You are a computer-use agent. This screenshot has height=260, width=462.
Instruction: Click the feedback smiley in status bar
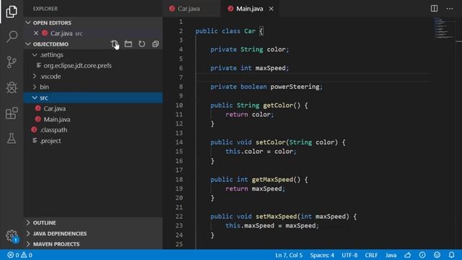tap(437, 255)
